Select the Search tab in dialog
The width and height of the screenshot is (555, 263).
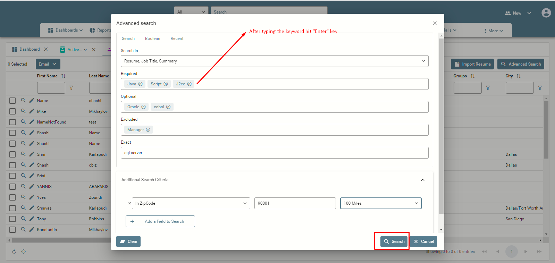(128, 39)
